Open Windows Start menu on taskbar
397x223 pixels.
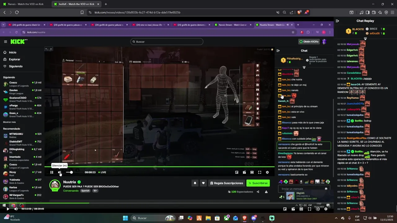(x=125, y=218)
